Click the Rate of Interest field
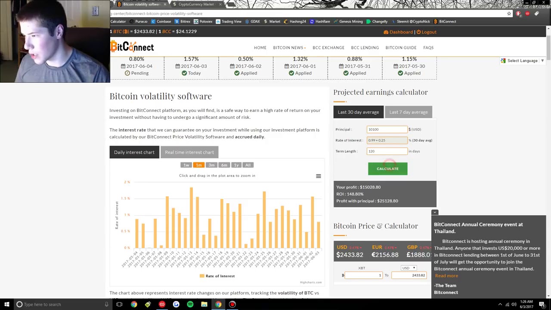Screen dimensions: 551x310 (387, 140)
